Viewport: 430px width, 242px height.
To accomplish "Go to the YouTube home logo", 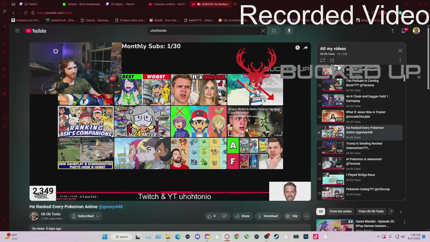I will click(36, 31).
